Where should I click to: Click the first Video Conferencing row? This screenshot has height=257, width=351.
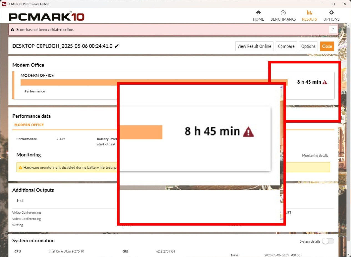tap(27, 213)
